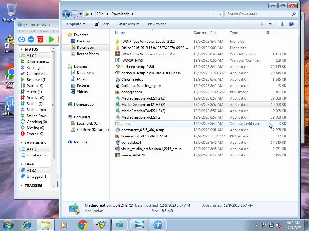Select the winrar-x64-624 file icon
Screen dimensions: 309x231
click(118, 155)
